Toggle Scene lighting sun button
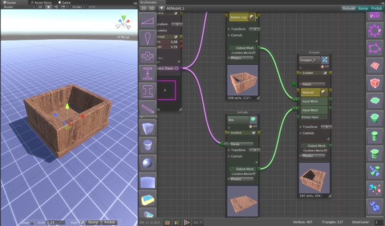 [48, 7]
